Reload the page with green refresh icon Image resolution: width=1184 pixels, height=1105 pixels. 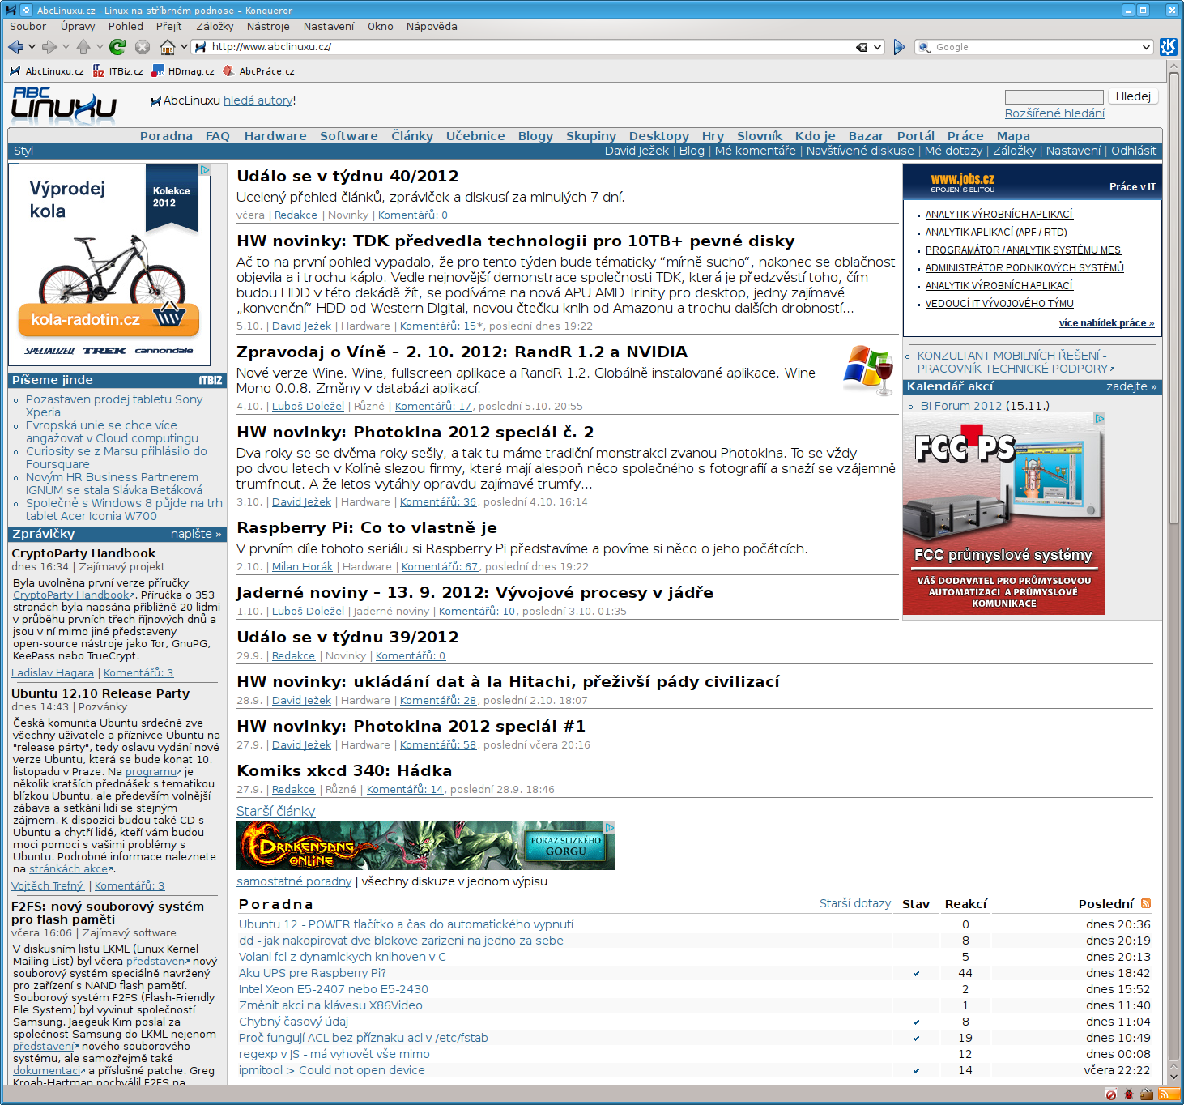click(117, 47)
